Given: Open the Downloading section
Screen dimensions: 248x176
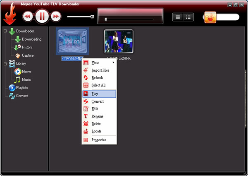Looking at the screenshot, I should pos(32,39).
